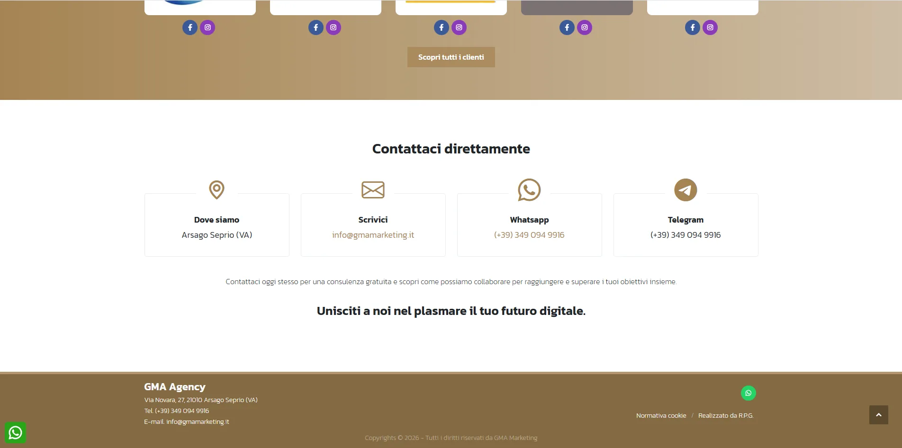Click the envelope Scrivici icon
Screen dimensions: 902x448
point(373,190)
